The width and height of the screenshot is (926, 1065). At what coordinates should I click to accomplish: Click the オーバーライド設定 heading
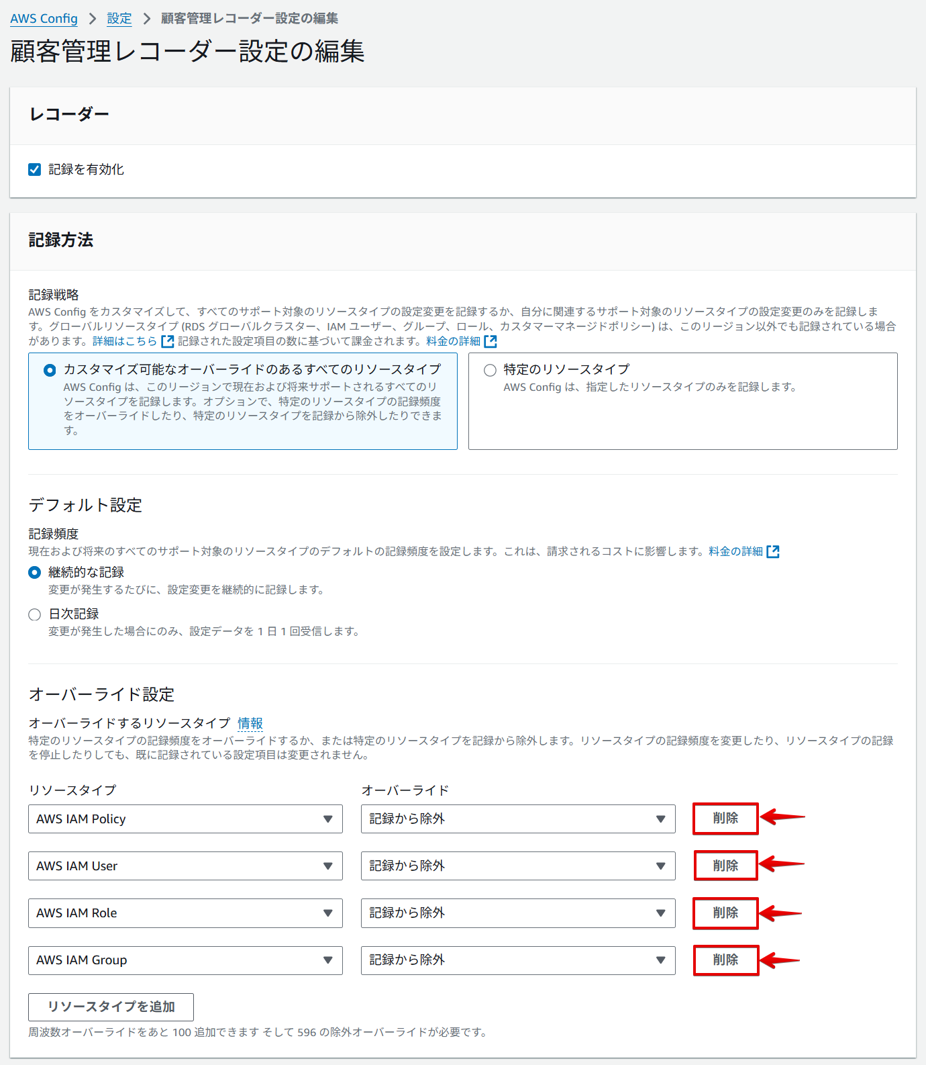click(101, 694)
